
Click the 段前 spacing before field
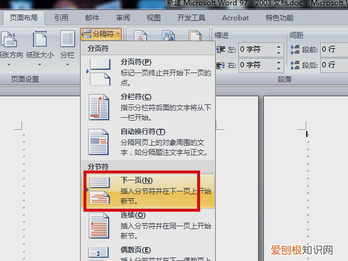334,49
